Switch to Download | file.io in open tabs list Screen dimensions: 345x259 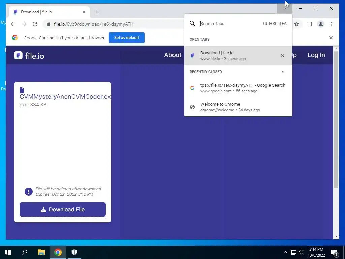(x=238, y=56)
